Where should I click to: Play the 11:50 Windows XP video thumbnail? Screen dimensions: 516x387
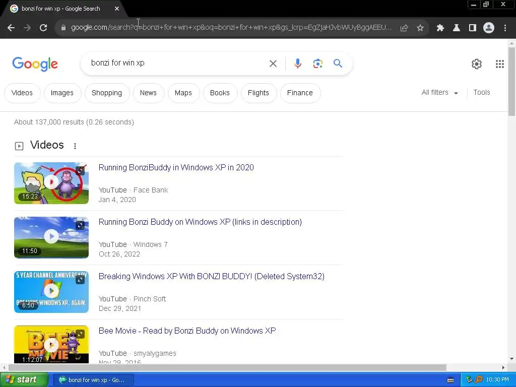click(51, 236)
